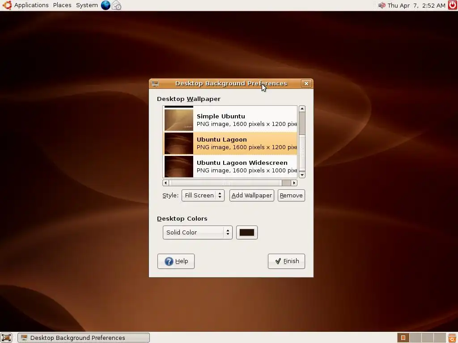Click the red power button icon
Screen dimensions: 458x343
tap(453, 5)
